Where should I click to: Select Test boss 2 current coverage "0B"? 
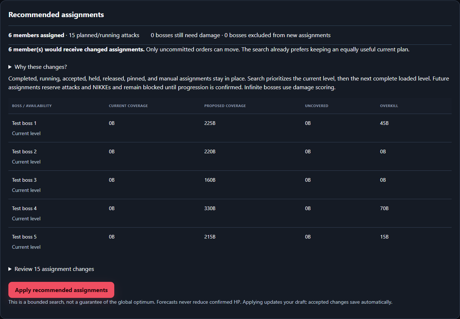pyautogui.click(x=112, y=151)
